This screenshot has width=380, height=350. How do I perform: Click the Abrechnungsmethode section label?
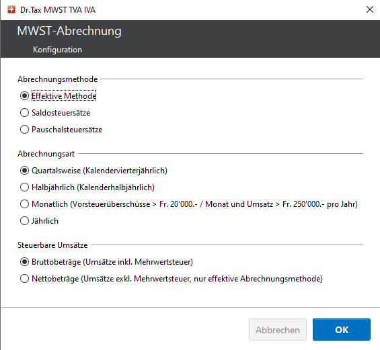click(x=58, y=79)
